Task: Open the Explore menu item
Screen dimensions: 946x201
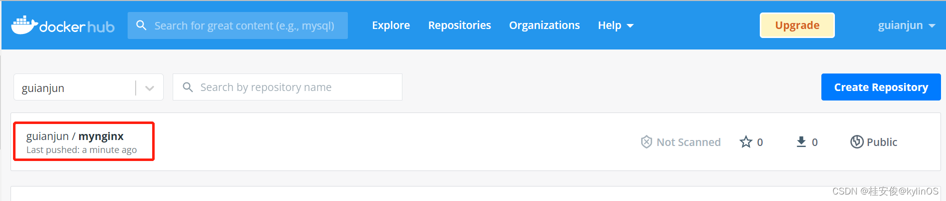Action: pyautogui.click(x=391, y=25)
